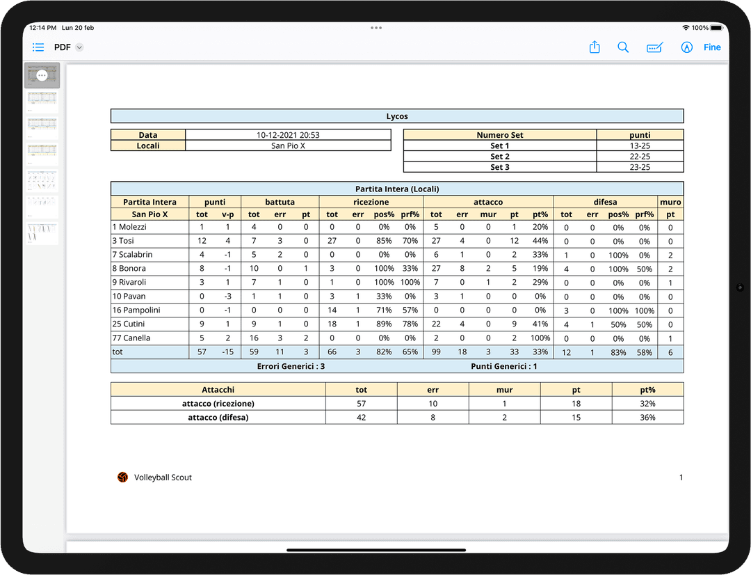Tap the PDF document title

63,47
